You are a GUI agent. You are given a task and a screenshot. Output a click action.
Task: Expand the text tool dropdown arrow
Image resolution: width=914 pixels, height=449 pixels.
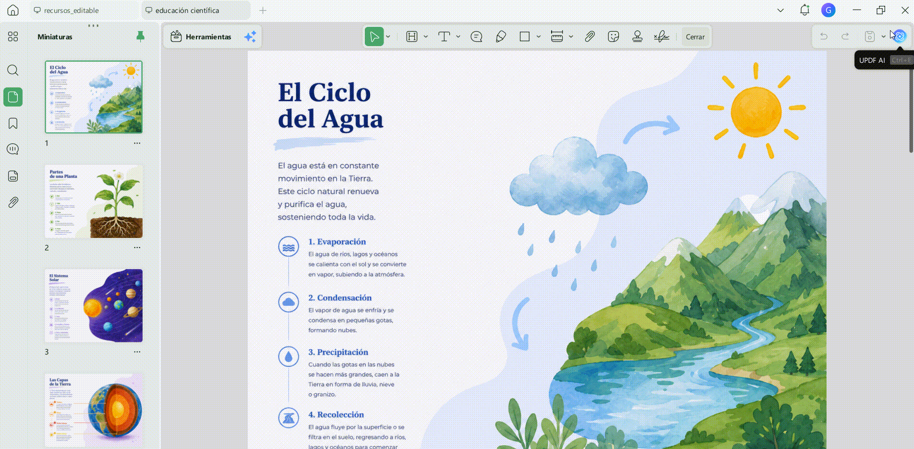click(x=458, y=36)
